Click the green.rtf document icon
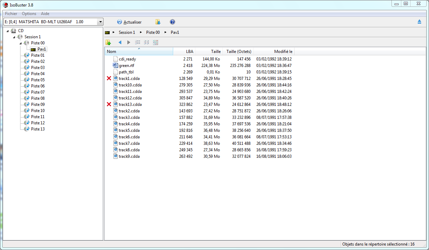The width and height of the screenshot is (429, 250). 115,66
